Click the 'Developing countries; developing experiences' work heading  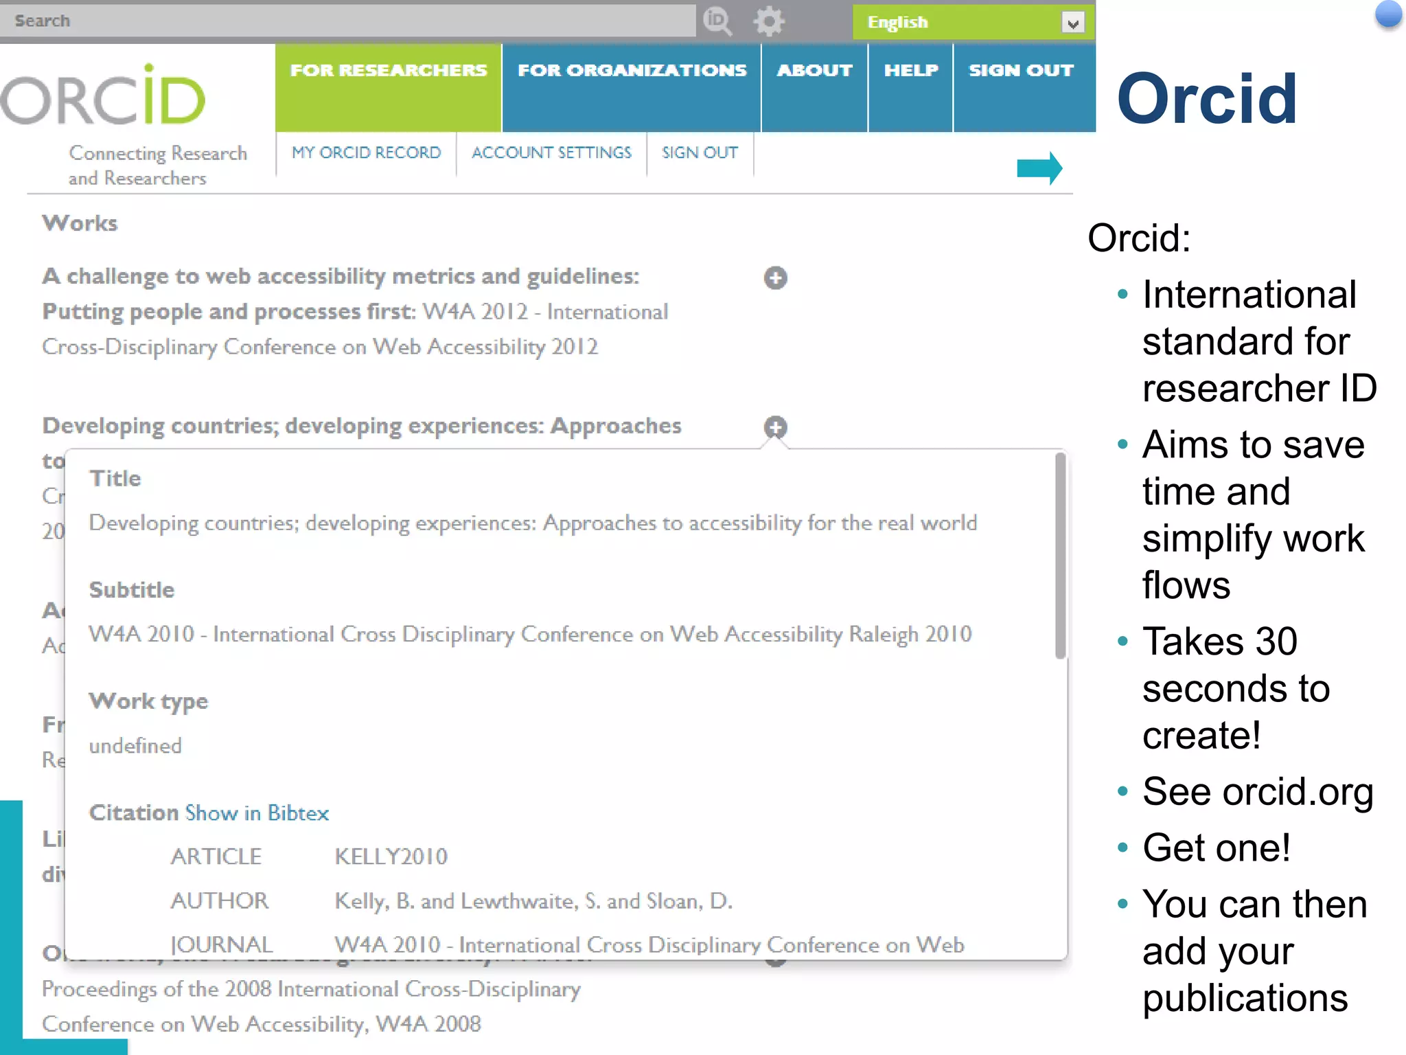362,426
